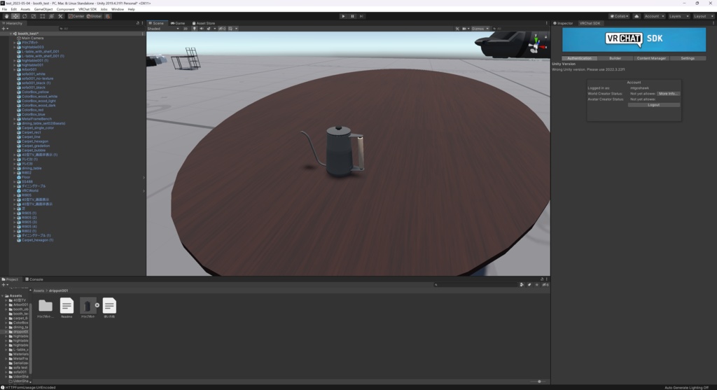Switch to the Console tab
Screen dimensions: 717x390
pos(34,279)
